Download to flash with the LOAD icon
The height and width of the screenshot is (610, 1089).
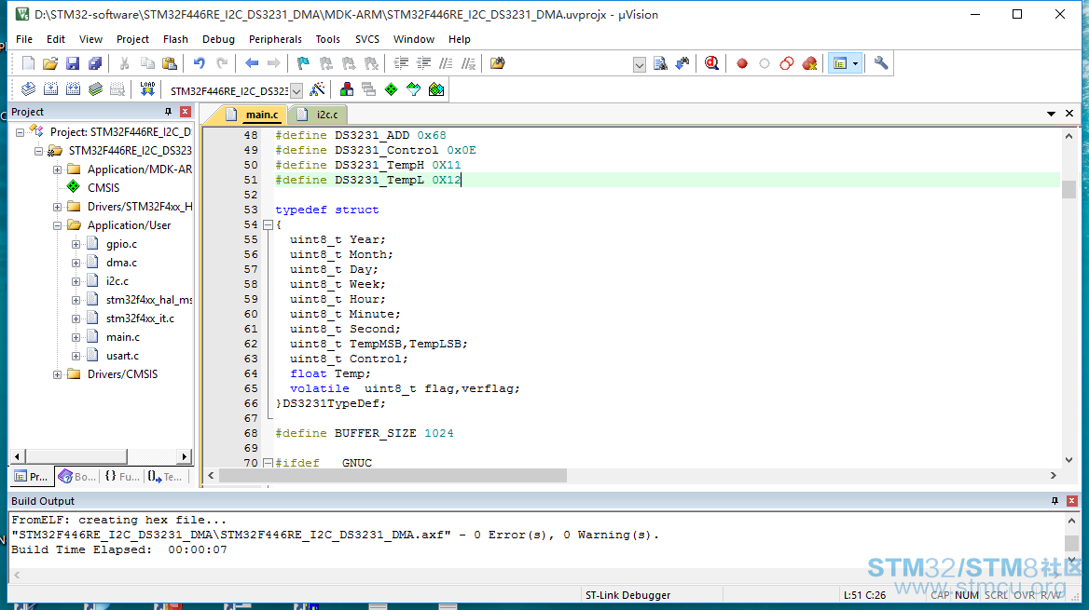pos(147,89)
